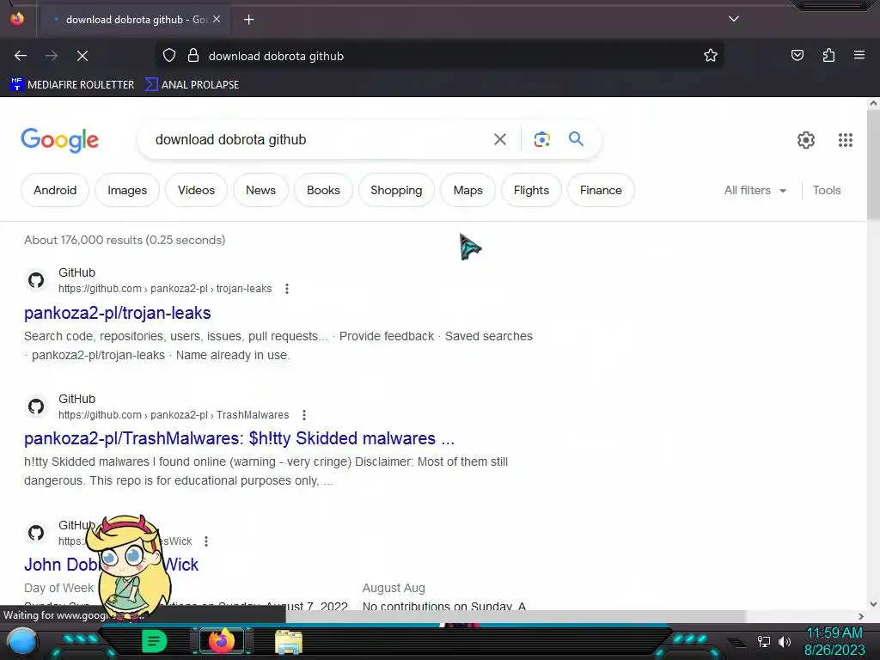The height and width of the screenshot is (660, 880).
Task: Open the Google apps grid
Action: [846, 140]
